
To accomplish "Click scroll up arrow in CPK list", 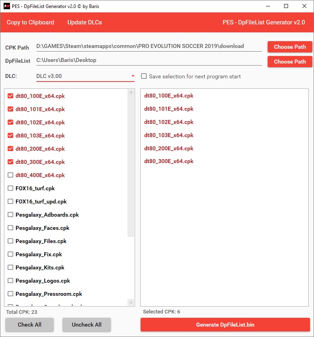I will (131, 93).
